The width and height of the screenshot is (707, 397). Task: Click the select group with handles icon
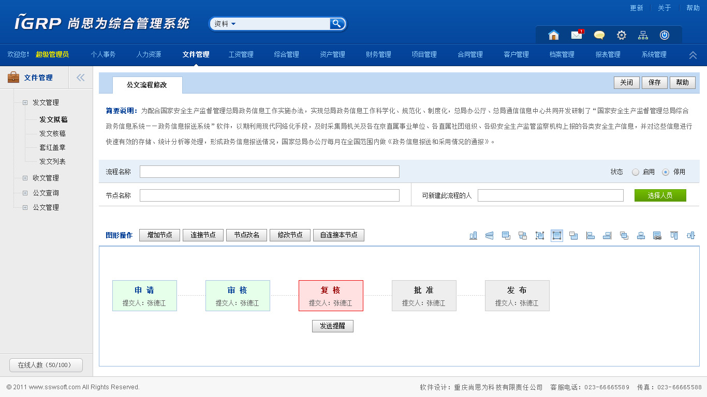[540, 236]
